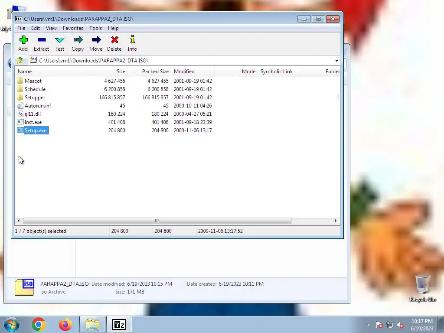Click the taskbar clock showing 10:17 PM
444x333 pixels.
[x=422, y=325]
